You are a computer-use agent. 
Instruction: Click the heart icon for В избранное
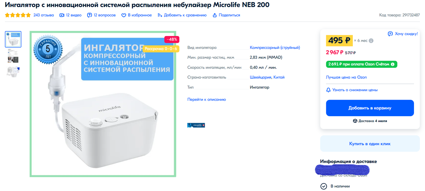124,15
